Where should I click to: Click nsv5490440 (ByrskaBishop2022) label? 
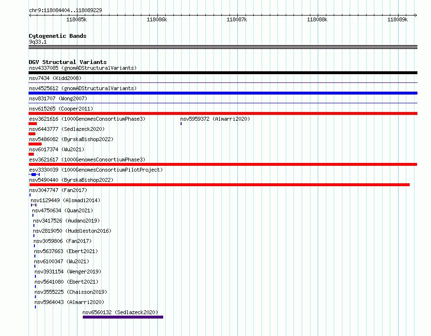pos(71,180)
